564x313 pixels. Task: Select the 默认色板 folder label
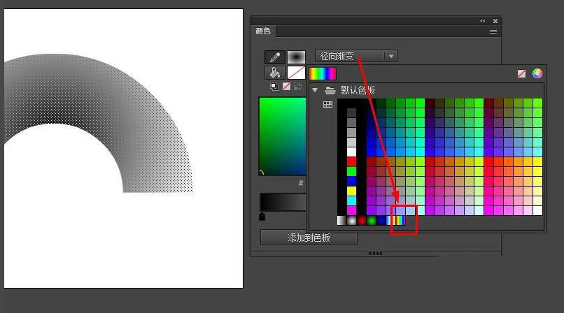(358, 90)
